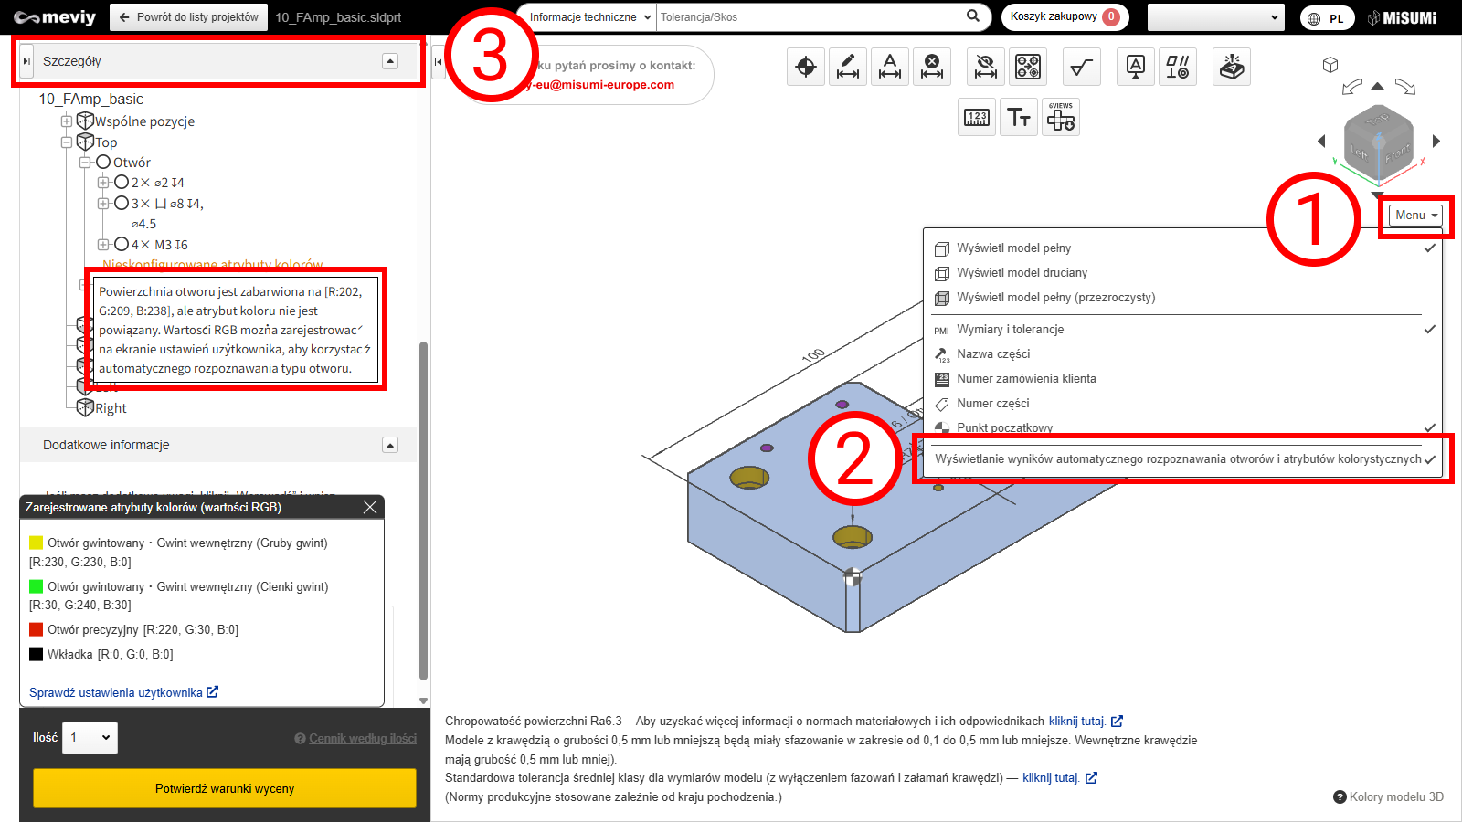Click the delete dimension tool icon

pos(932,67)
